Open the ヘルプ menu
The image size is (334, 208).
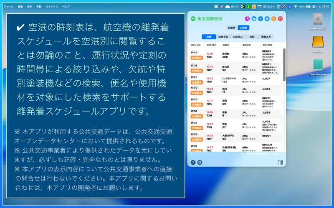point(66,7)
